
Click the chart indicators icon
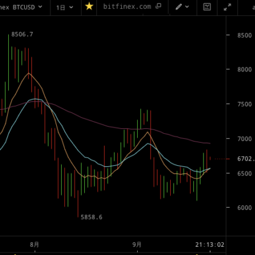[207, 7]
